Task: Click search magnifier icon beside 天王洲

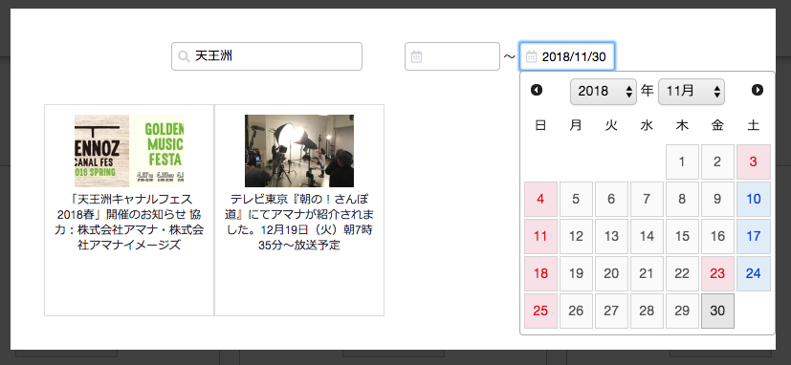Action: pyautogui.click(x=184, y=56)
